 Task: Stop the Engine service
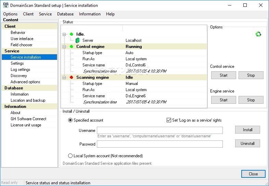(251, 100)
